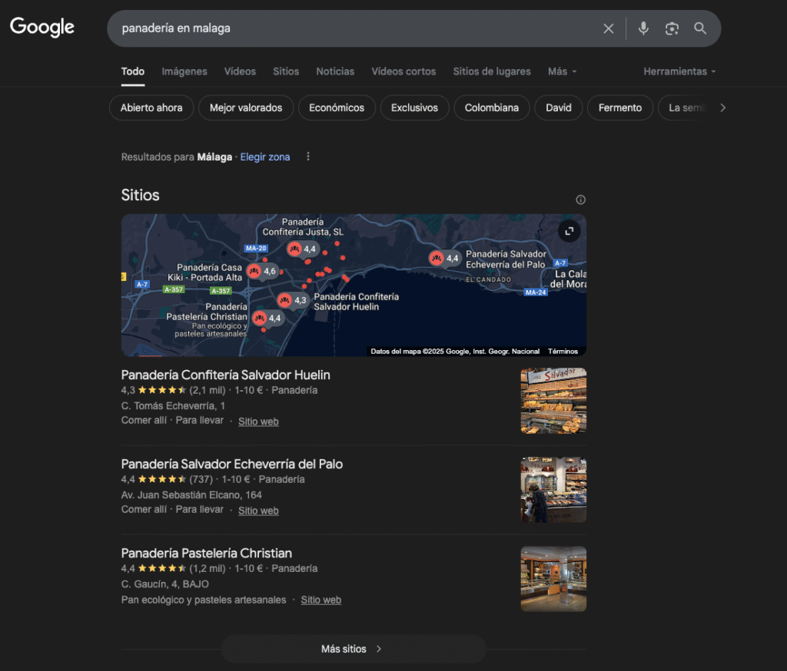
Task: Open Panadería Confitería Salvador Huelin listing
Action: (x=226, y=375)
